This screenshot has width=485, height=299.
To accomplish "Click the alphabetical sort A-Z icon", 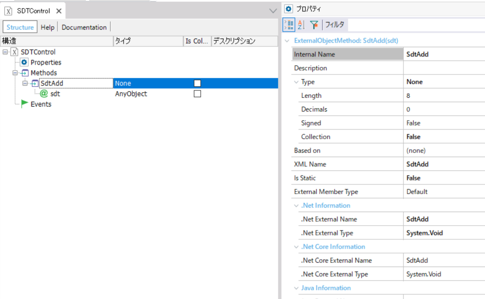I will click(x=301, y=25).
